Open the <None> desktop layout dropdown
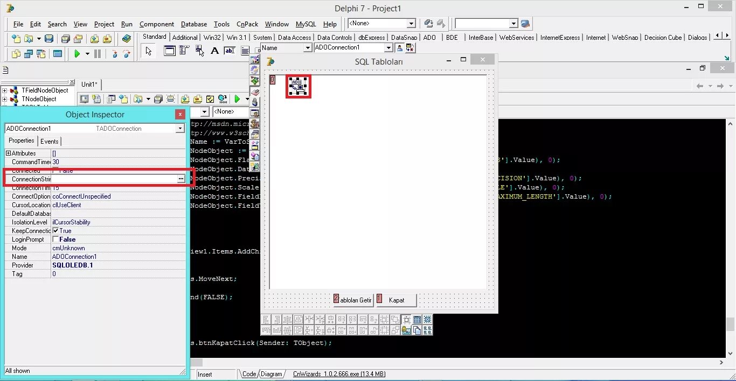Viewport: 736px width, 381px height. [411, 24]
